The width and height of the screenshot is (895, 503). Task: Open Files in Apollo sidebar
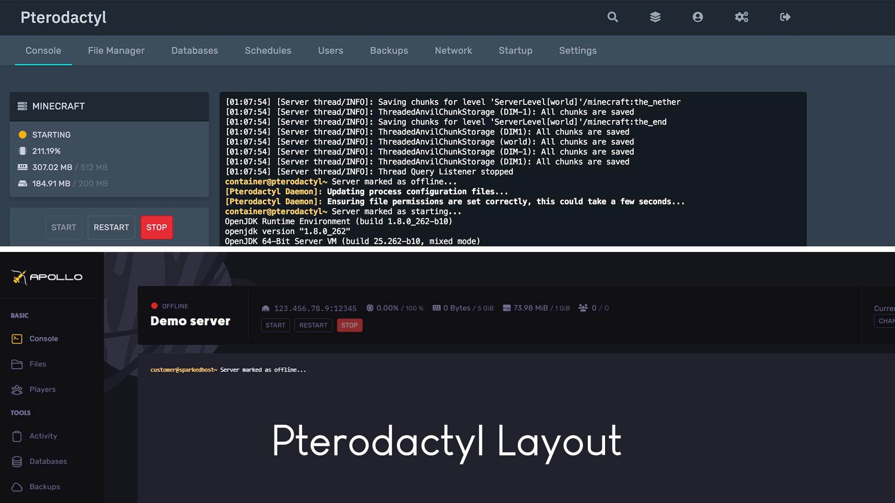point(37,364)
